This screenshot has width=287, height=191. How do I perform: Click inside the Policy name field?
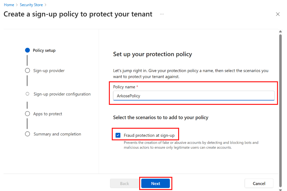(193, 95)
